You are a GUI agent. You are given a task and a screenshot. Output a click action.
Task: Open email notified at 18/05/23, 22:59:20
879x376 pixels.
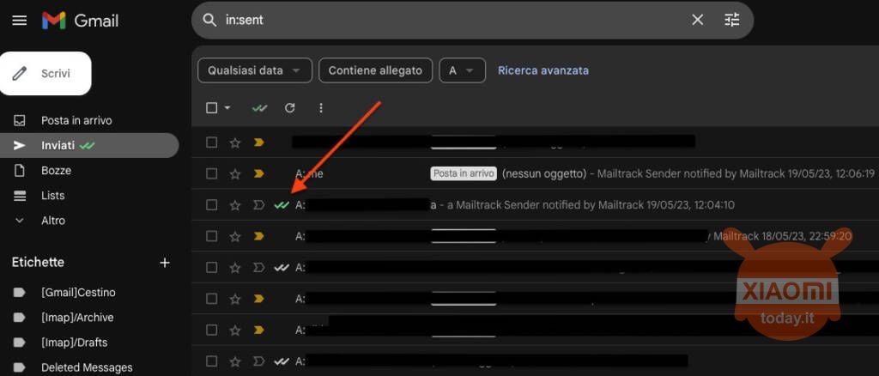click(x=536, y=236)
